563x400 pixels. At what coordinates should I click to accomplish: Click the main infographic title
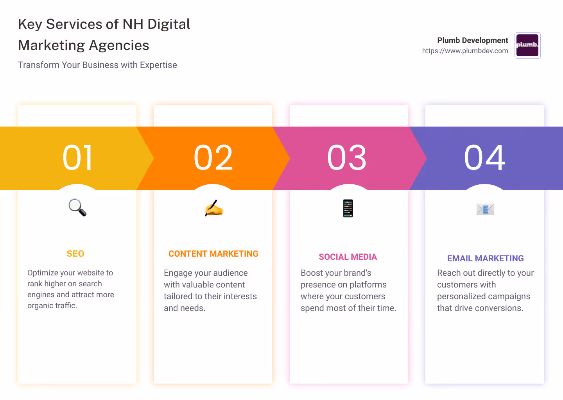104,34
